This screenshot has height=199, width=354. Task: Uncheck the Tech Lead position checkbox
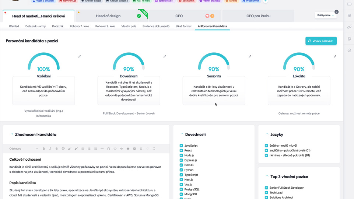pyautogui.click(x=266, y=193)
